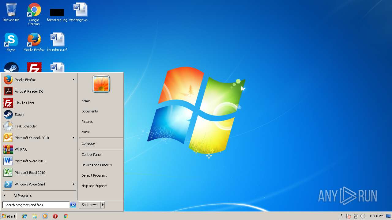Image resolution: width=392 pixels, height=220 pixels.
Task: Open Help and Support
Action: [101, 186]
